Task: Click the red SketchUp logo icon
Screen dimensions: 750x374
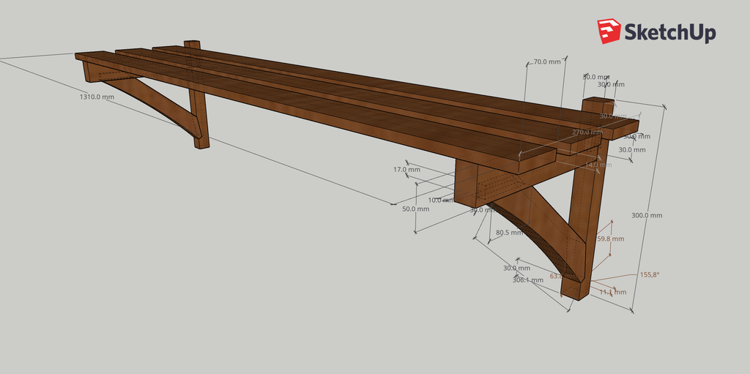Action: 609,31
